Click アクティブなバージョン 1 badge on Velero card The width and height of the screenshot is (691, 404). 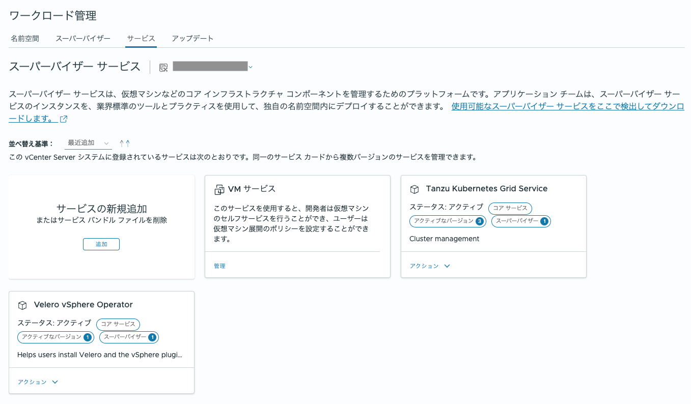(x=56, y=337)
